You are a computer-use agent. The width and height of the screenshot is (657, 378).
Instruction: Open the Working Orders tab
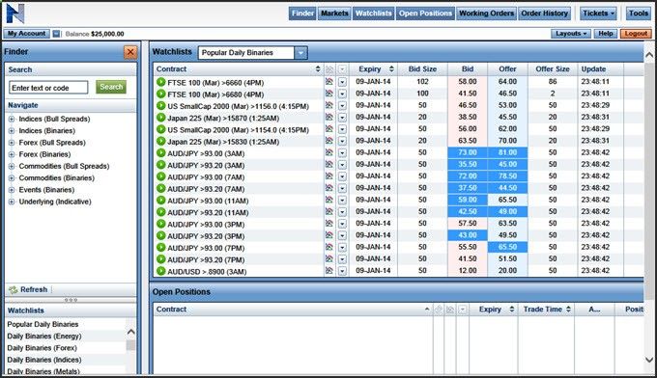[x=486, y=13]
